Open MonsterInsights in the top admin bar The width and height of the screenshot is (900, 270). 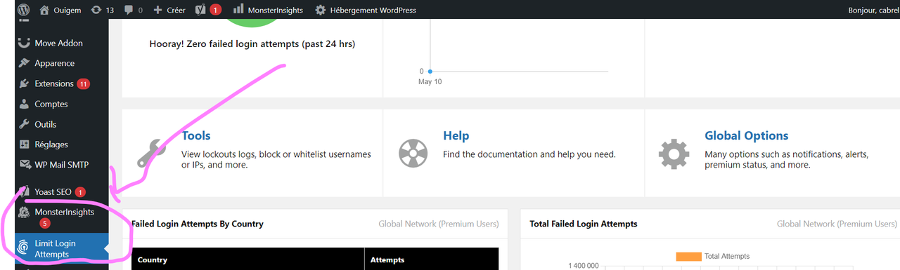pyautogui.click(x=269, y=10)
